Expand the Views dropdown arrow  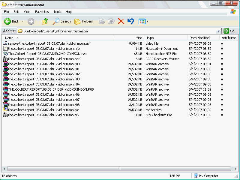tap(147, 21)
